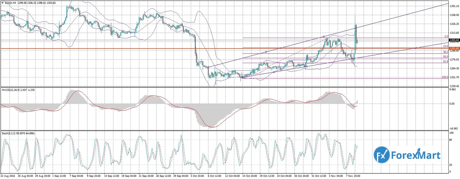
Task: Click the ForexMart text watermark
Action: coord(416,155)
